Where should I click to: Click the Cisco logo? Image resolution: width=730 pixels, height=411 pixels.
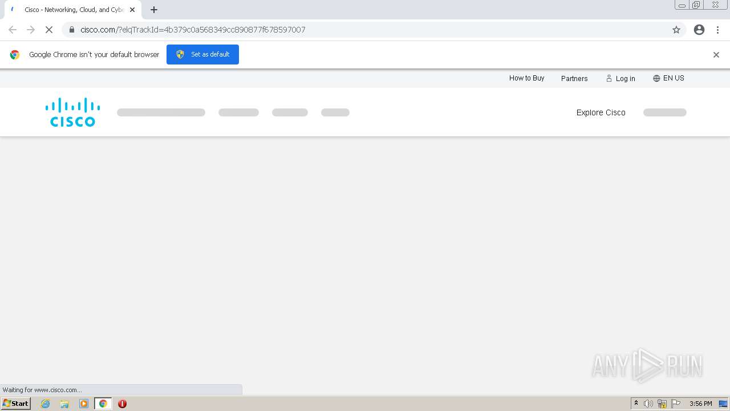72,112
